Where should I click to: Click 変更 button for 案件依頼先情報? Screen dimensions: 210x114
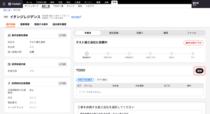pos(63,35)
